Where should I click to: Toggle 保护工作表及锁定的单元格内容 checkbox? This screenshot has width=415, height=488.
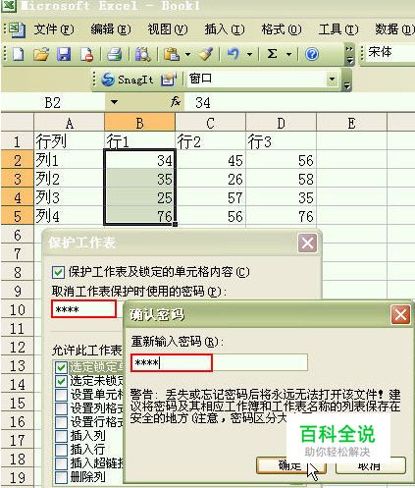[58, 272]
